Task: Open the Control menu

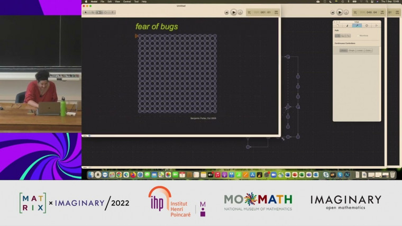Action: click(127, 2)
